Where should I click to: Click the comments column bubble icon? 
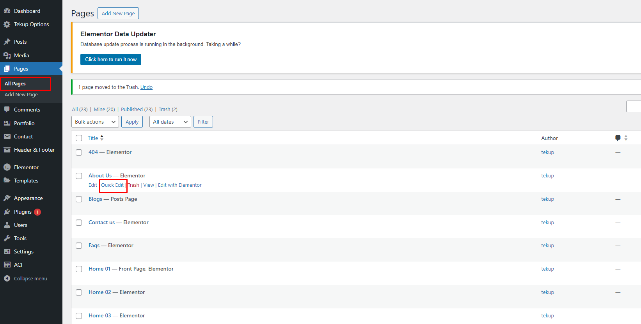click(618, 138)
